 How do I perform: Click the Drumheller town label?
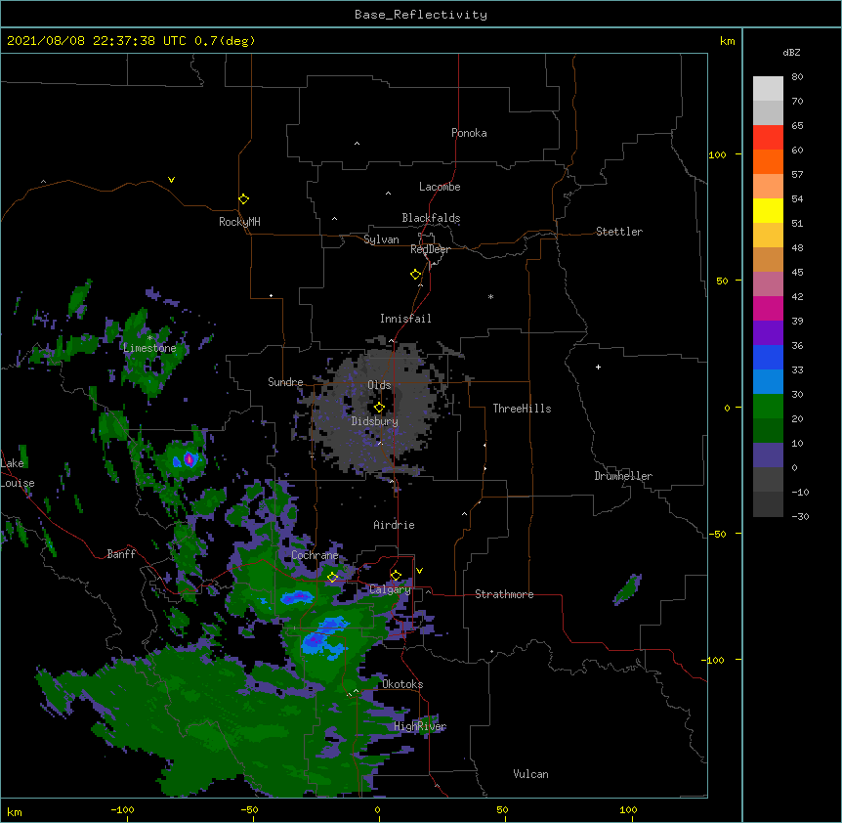[623, 476]
